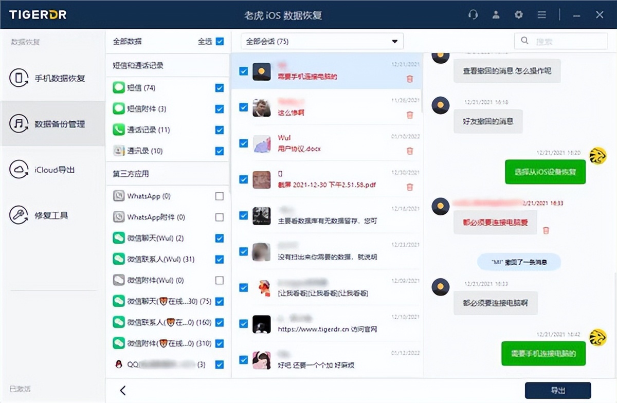The width and height of the screenshot is (617, 403).
Task: Click inside the 搜索 search field
Action: 560,41
